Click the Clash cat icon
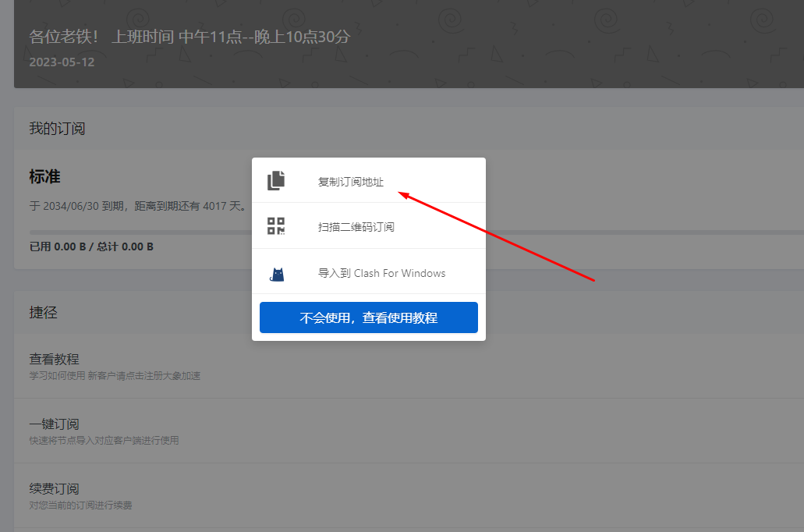Viewport: 804px width, 532px height. click(x=276, y=274)
